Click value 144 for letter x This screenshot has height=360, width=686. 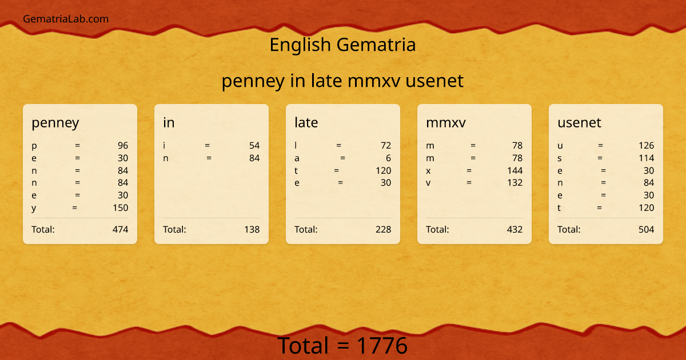pyautogui.click(x=515, y=171)
